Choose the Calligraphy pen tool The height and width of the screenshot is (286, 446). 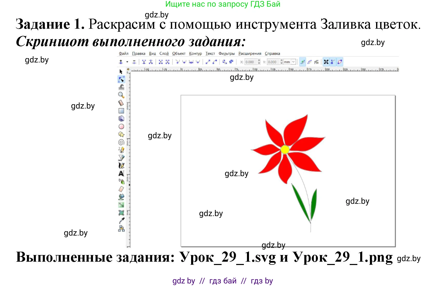coord(121,165)
